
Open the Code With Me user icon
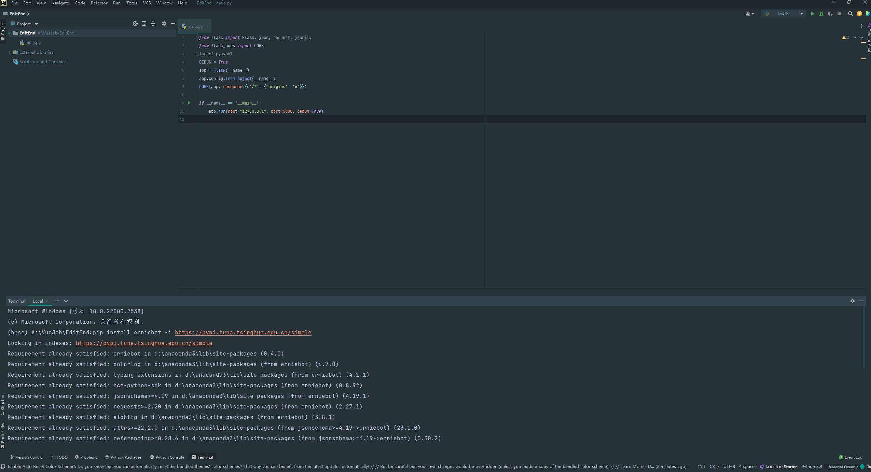tap(750, 14)
